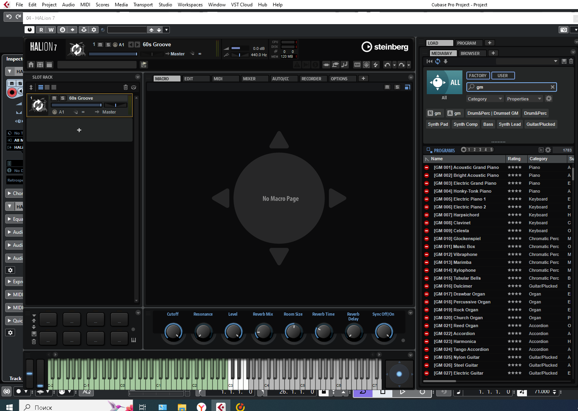Toggle the plugin power/bypass button

click(x=30, y=30)
